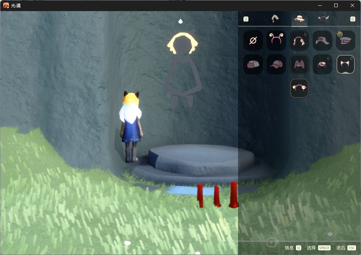Pick the feathered headphones accessory
The height and width of the screenshot is (255, 361).
click(x=299, y=40)
